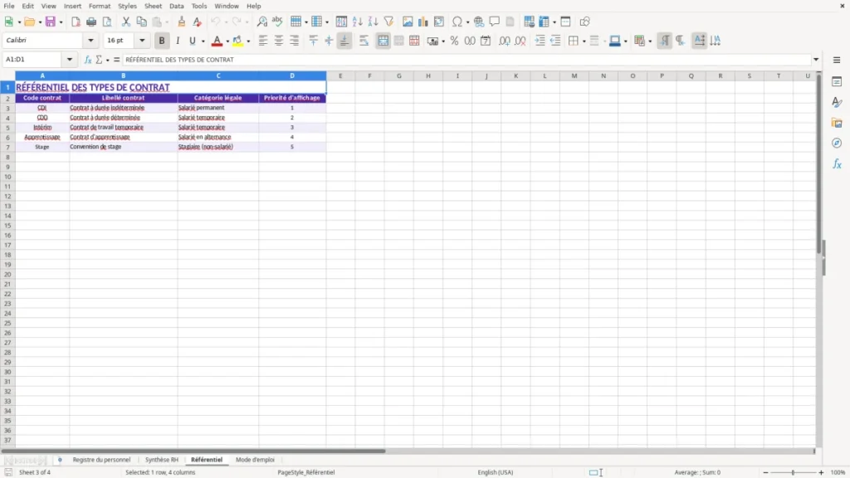Open the Underline style dropdown arrow

[203, 41]
